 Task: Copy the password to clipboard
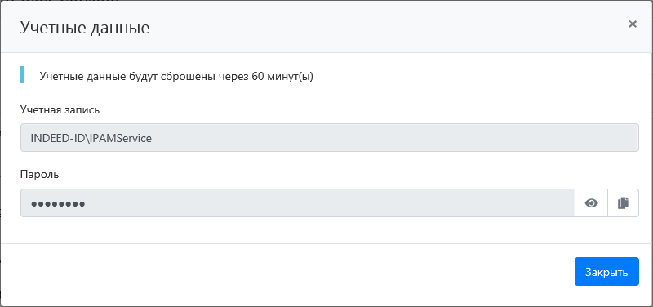pos(623,202)
